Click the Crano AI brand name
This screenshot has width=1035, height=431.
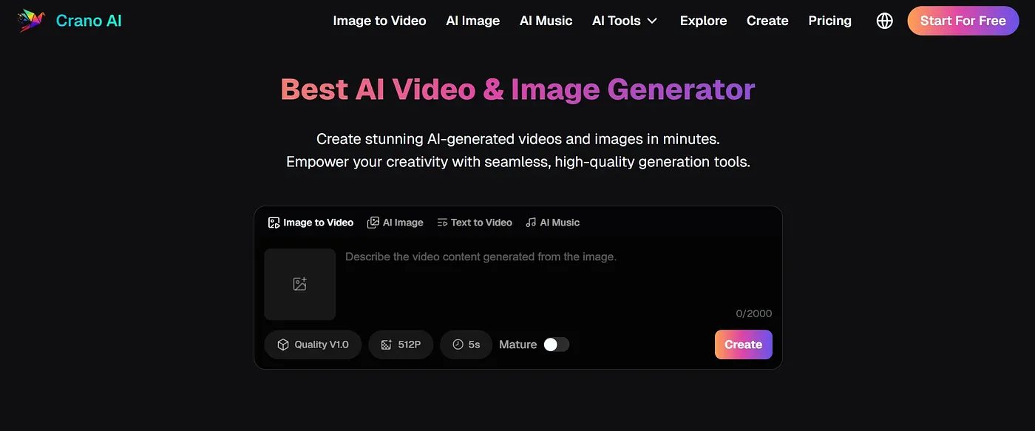pos(89,21)
